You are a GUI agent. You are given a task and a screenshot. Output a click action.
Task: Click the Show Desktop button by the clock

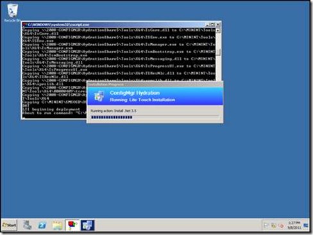(x=306, y=225)
